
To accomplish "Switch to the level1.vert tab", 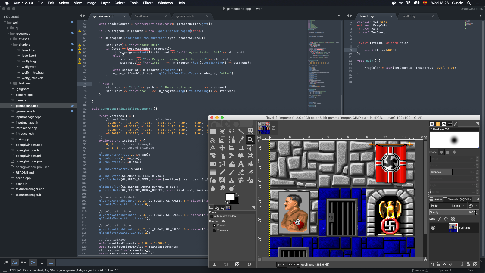I will tap(141, 16).
